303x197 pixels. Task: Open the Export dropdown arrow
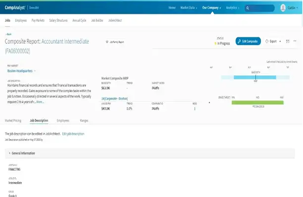pos(280,42)
